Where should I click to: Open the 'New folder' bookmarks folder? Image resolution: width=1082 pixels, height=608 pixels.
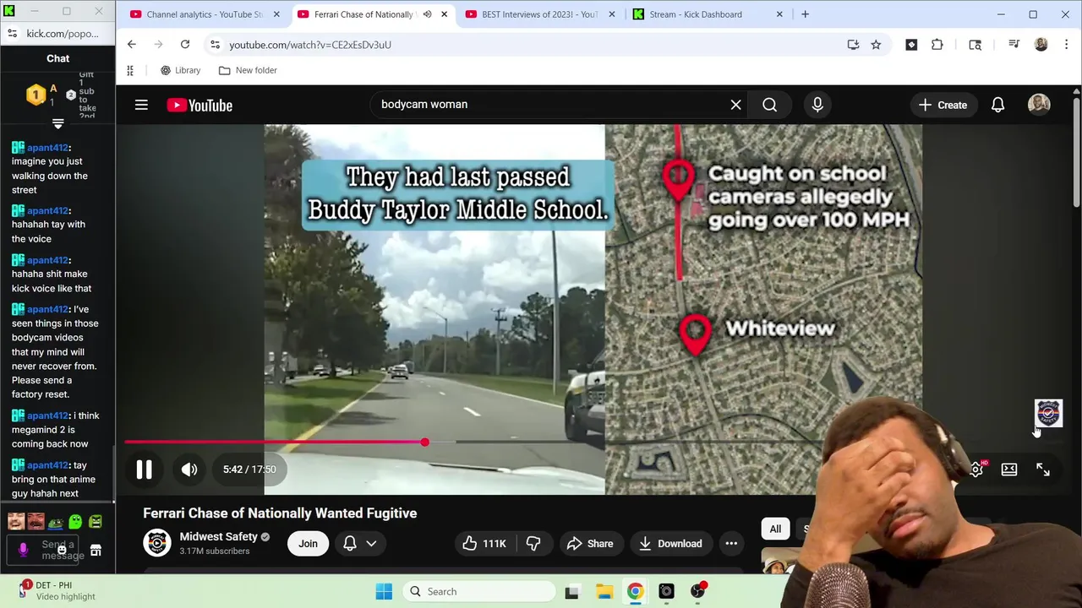click(248, 71)
